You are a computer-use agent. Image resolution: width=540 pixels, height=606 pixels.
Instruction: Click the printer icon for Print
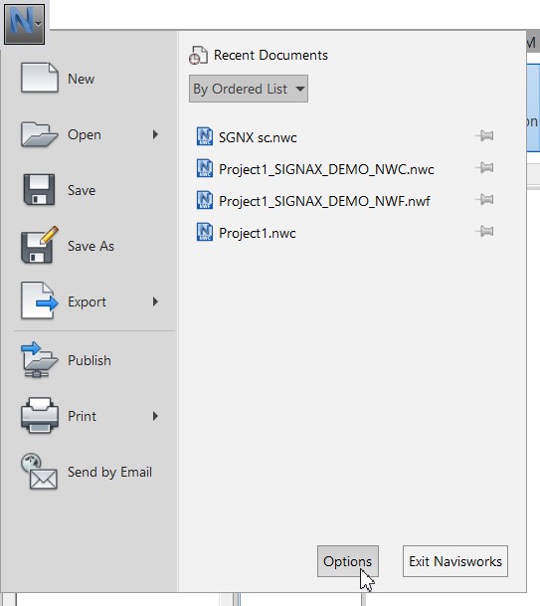40,416
